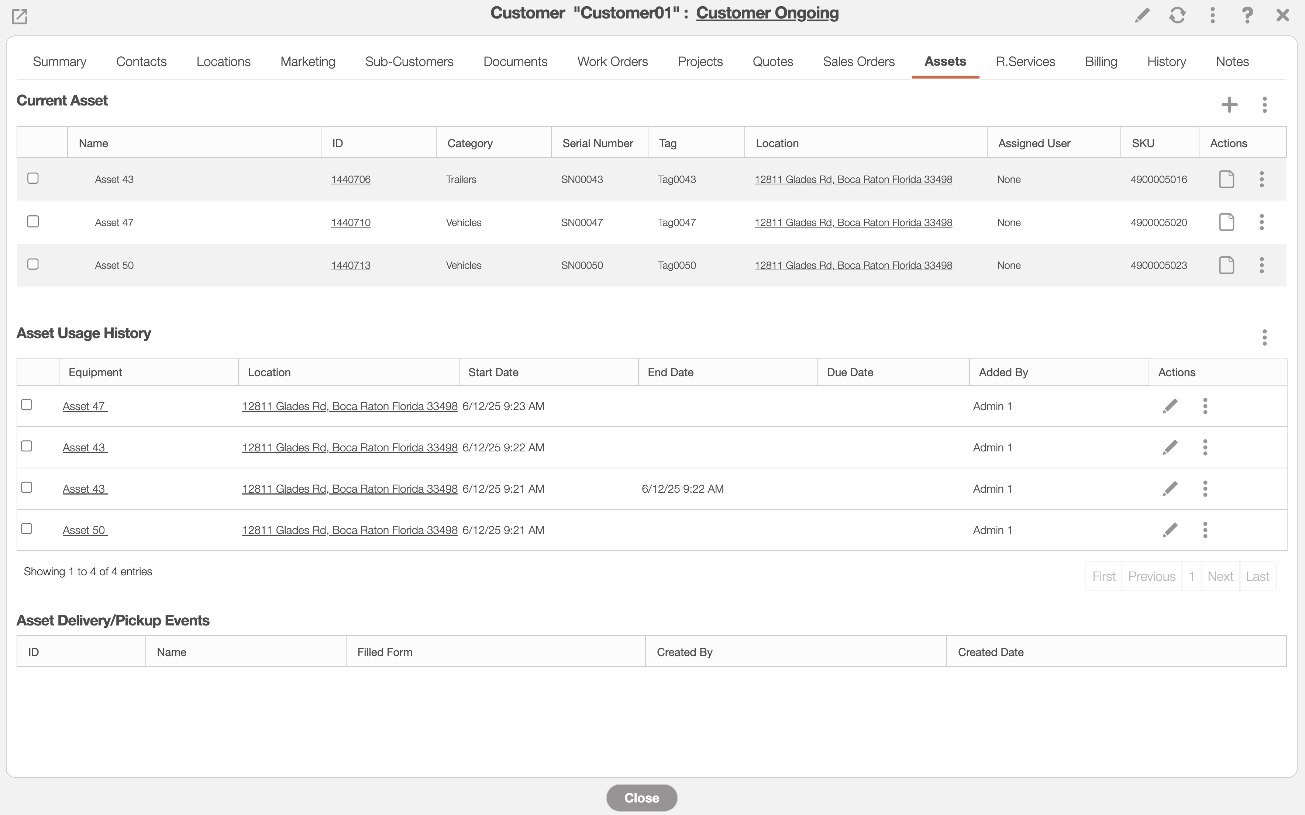This screenshot has width=1305, height=815.
Task: Click document icon in Asset 50 row
Action: [x=1226, y=265]
